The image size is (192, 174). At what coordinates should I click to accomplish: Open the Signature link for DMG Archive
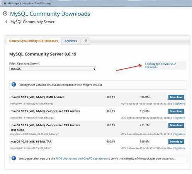point(180,104)
